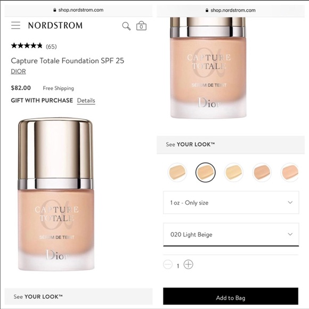
Task: Expand the 1 oz - Only size dropdown
Action: (x=231, y=202)
